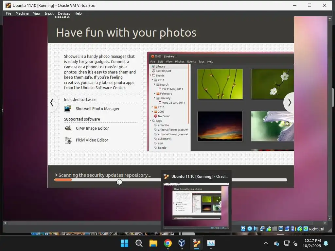Open the View menu in VirtualBox

(x=37, y=13)
